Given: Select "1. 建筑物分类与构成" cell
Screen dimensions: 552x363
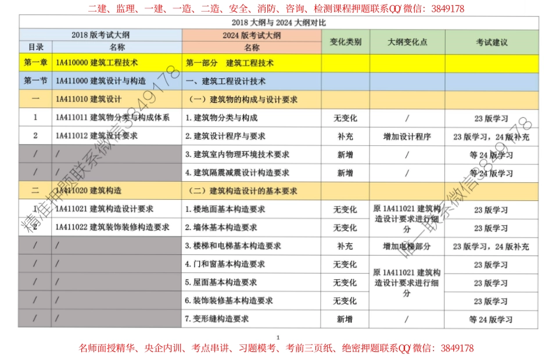Looking at the screenshot, I should point(252,118).
